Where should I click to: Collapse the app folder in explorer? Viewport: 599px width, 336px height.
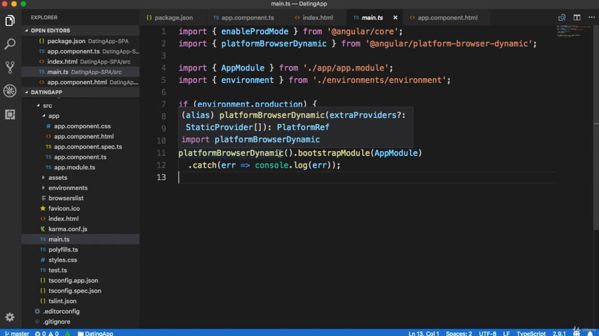tap(53, 116)
